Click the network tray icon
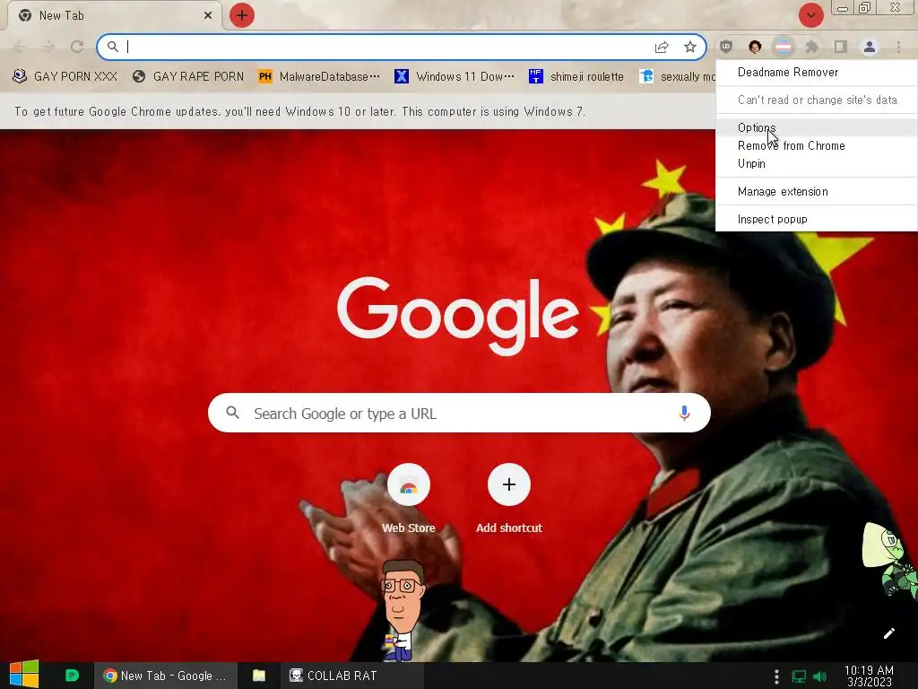The image size is (918, 689). [x=799, y=676]
